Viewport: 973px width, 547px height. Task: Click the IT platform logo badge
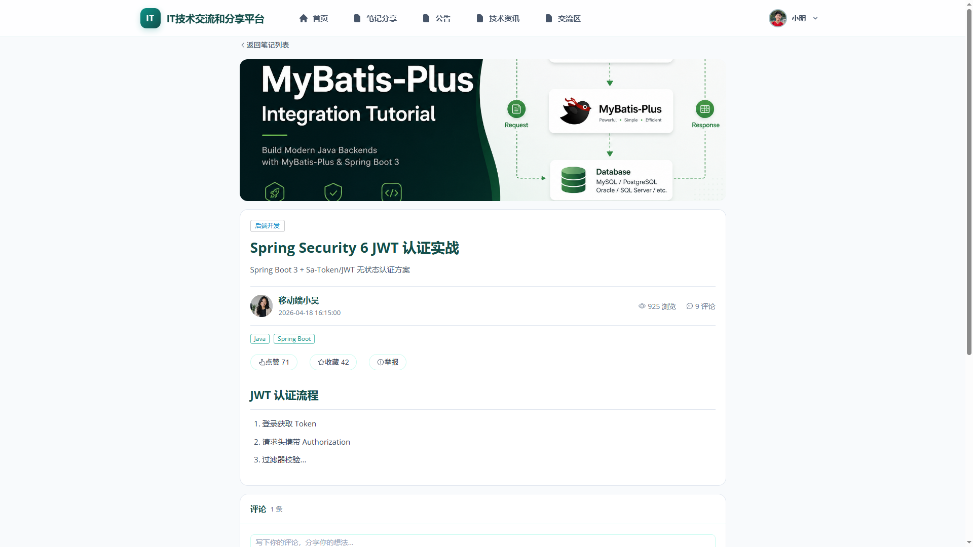(x=150, y=18)
